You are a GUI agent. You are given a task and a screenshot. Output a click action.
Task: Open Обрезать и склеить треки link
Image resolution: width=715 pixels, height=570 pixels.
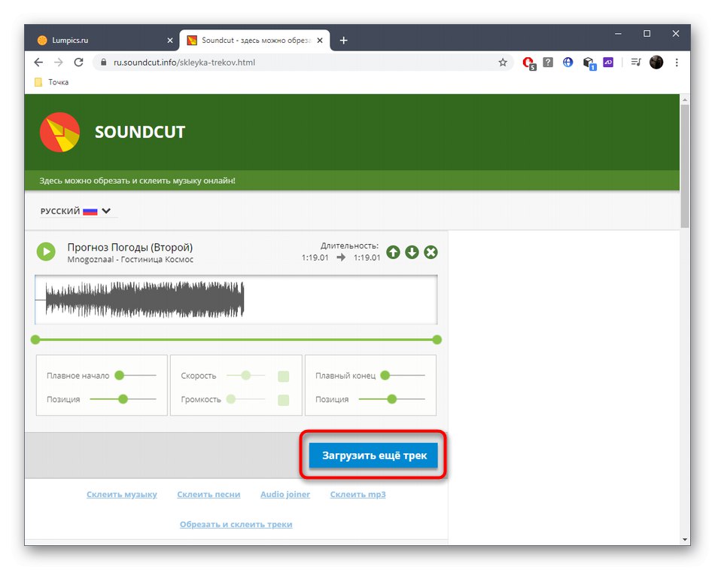pyautogui.click(x=236, y=524)
